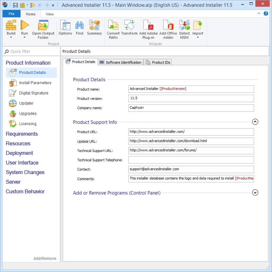Open the Server section
The height and width of the screenshot is (272, 272).
(13, 182)
